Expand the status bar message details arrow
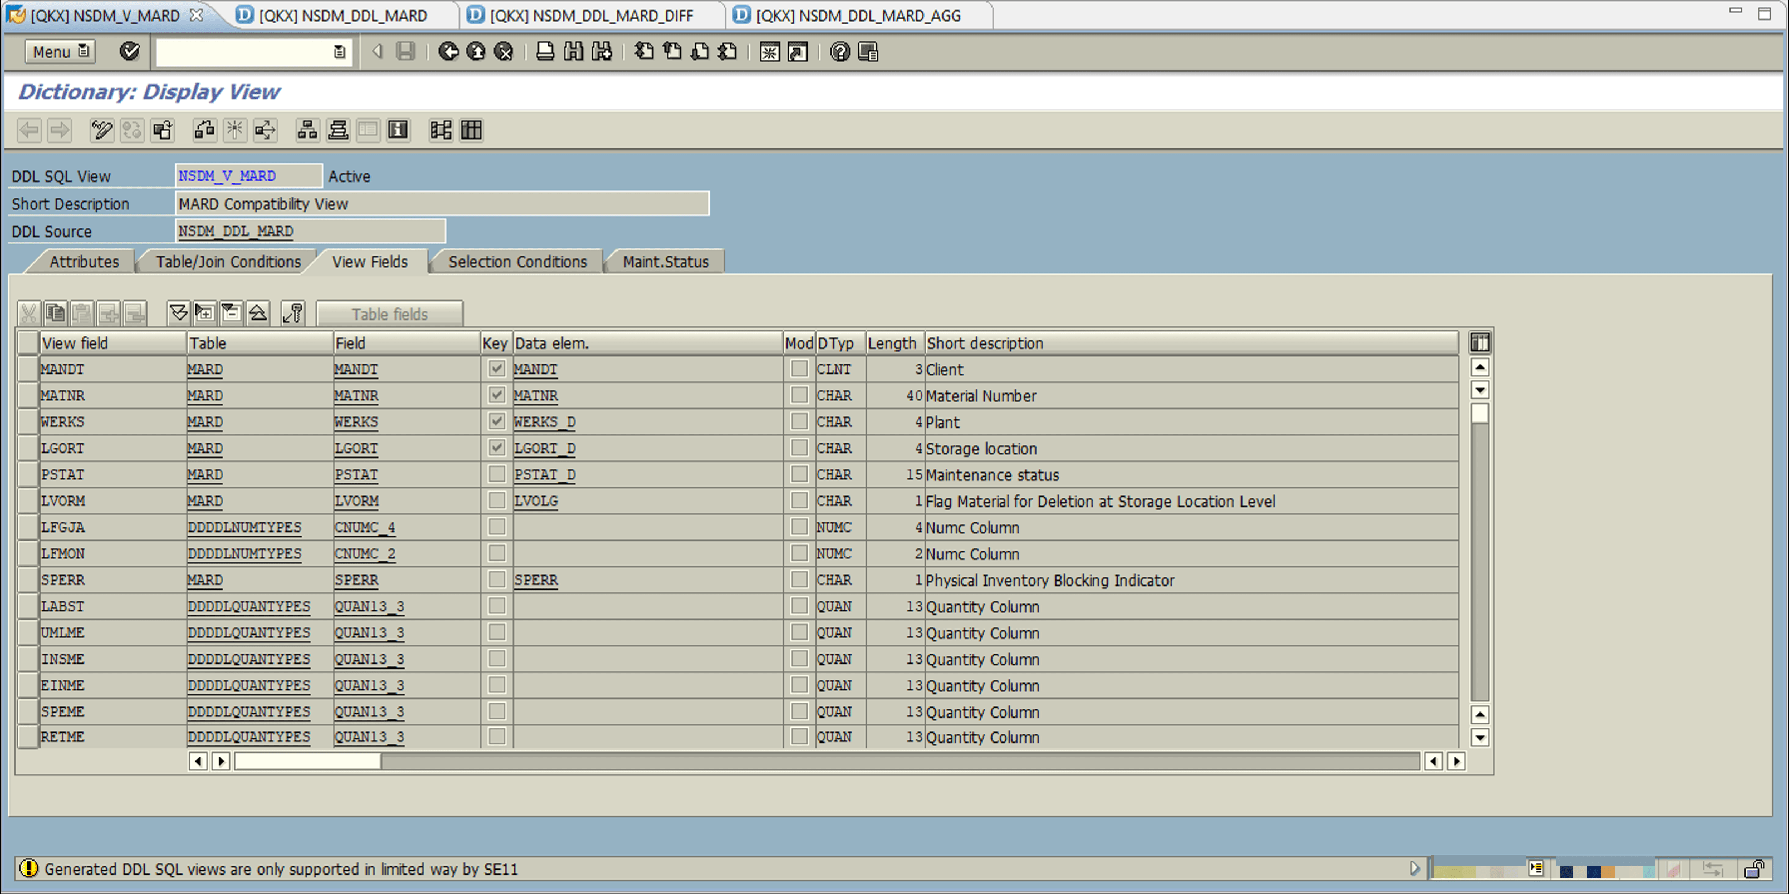The width and height of the screenshot is (1789, 894). [x=1415, y=868]
